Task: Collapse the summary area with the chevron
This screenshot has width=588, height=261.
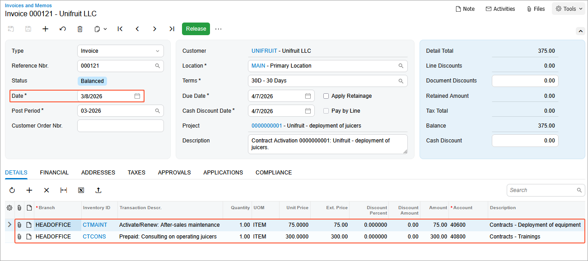Action: tap(581, 31)
